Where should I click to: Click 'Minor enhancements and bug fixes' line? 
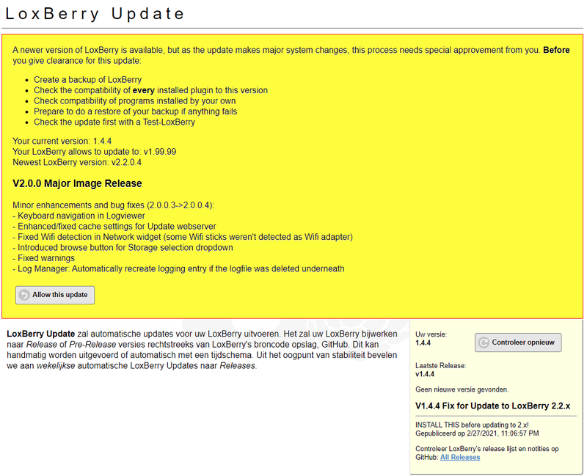[113, 205]
